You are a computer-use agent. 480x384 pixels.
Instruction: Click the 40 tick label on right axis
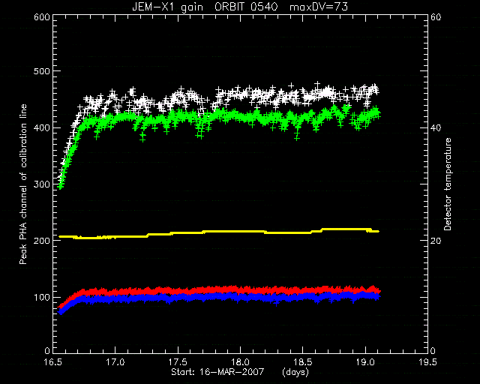coord(436,127)
